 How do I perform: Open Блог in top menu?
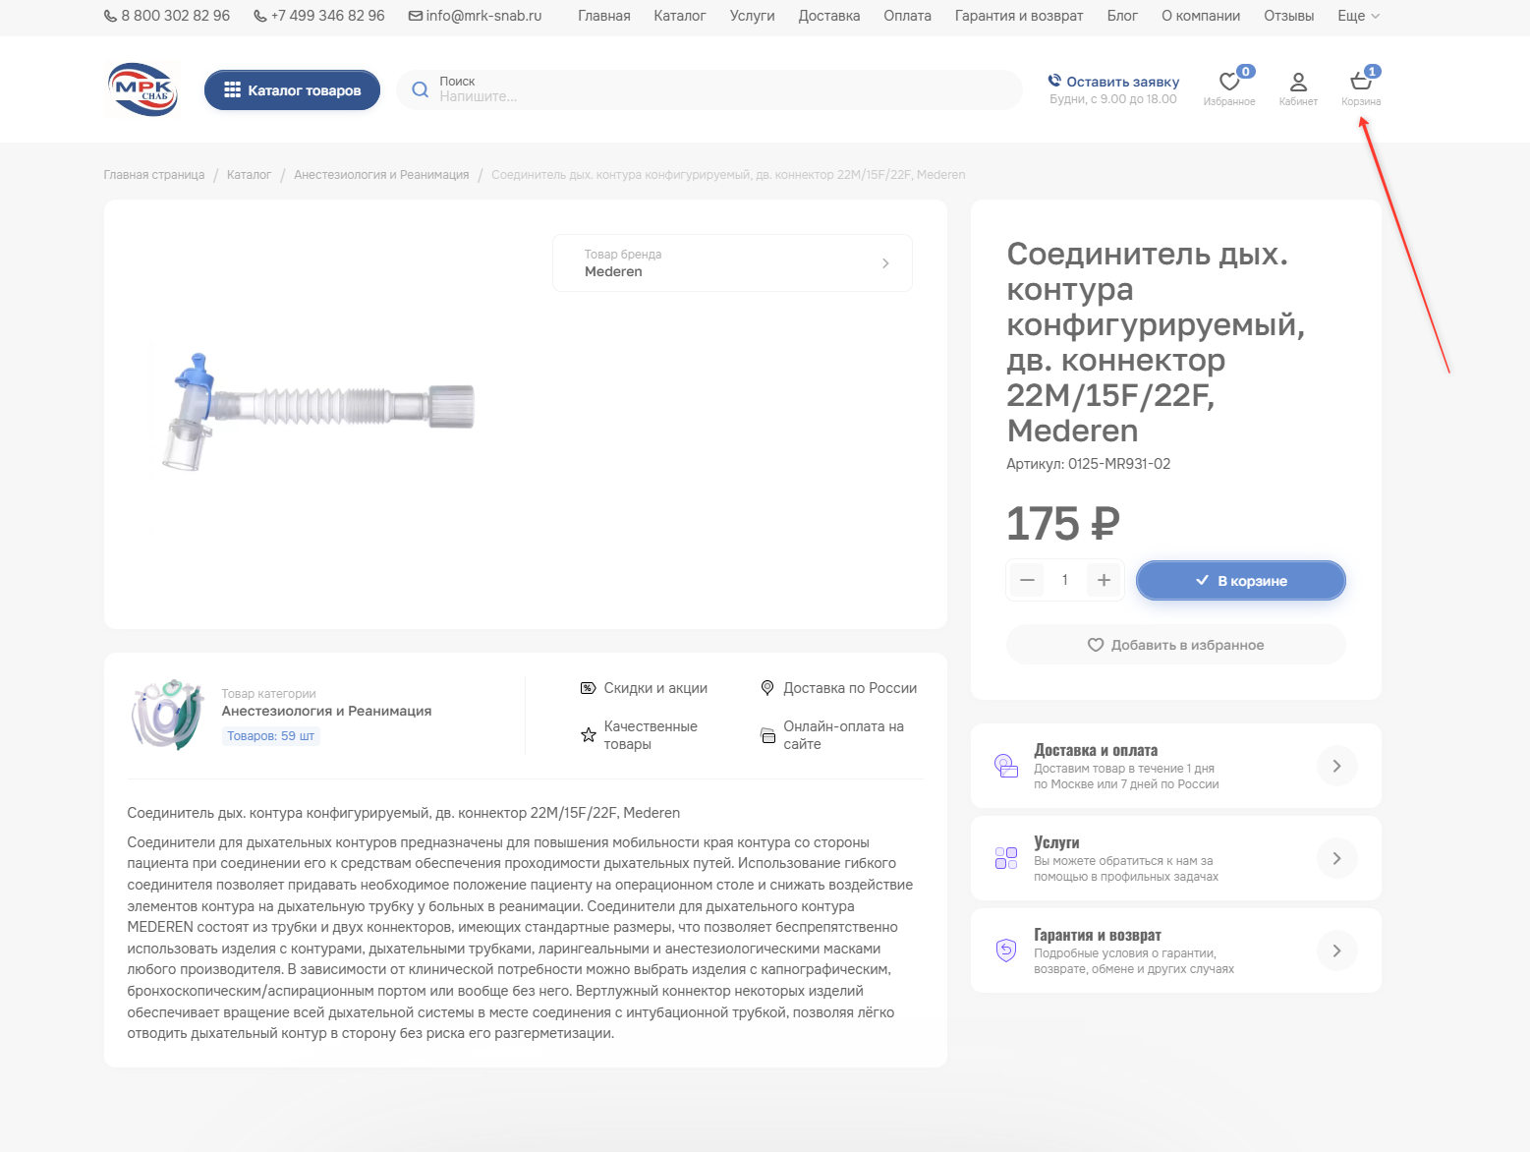(x=1122, y=16)
